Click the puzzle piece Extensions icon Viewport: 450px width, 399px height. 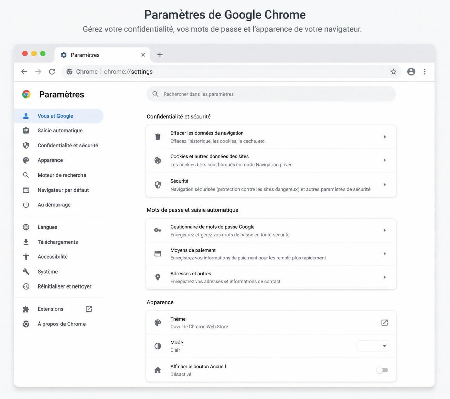tap(26, 309)
